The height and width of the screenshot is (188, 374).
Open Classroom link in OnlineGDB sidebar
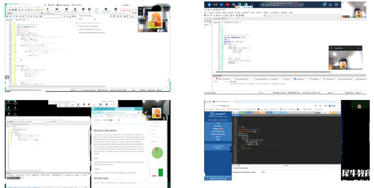tap(216, 129)
